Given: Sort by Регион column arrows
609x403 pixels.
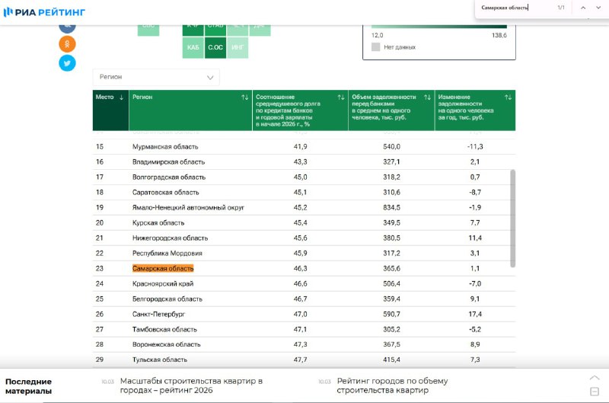Looking at the screenshot, I should pos(244,98).
